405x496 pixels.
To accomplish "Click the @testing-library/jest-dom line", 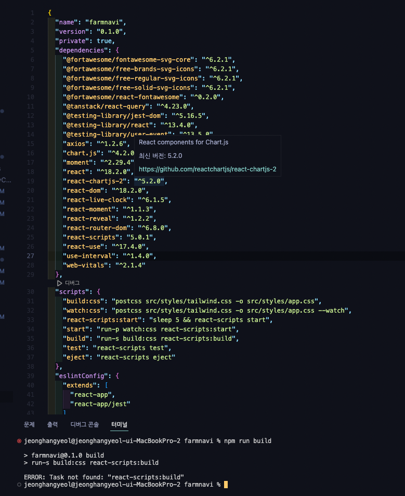I will click(136, 116).
